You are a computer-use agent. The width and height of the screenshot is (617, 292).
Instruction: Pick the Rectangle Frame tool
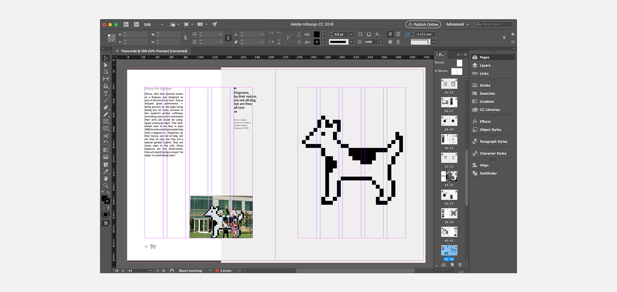[x=106, y=121]
